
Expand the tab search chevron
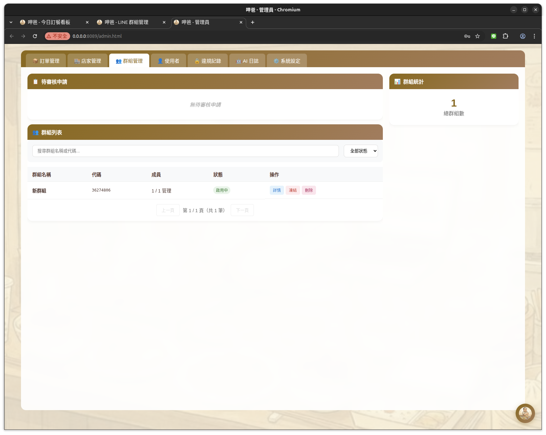pyautogui.click(x=11, y=22)
